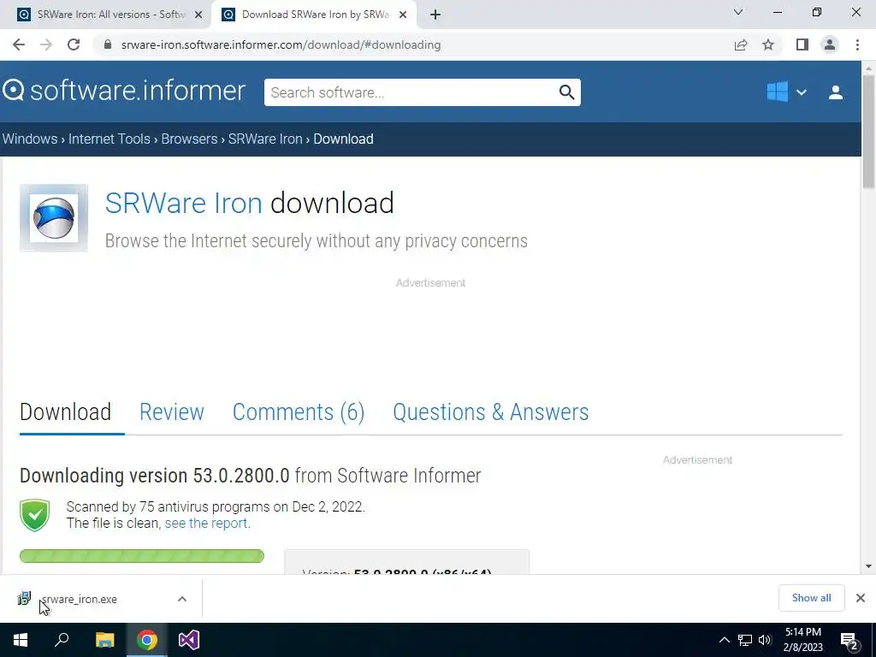Open Questions & Answers tab
This screenshot has width=876, height=657.
tap(491, 412)
